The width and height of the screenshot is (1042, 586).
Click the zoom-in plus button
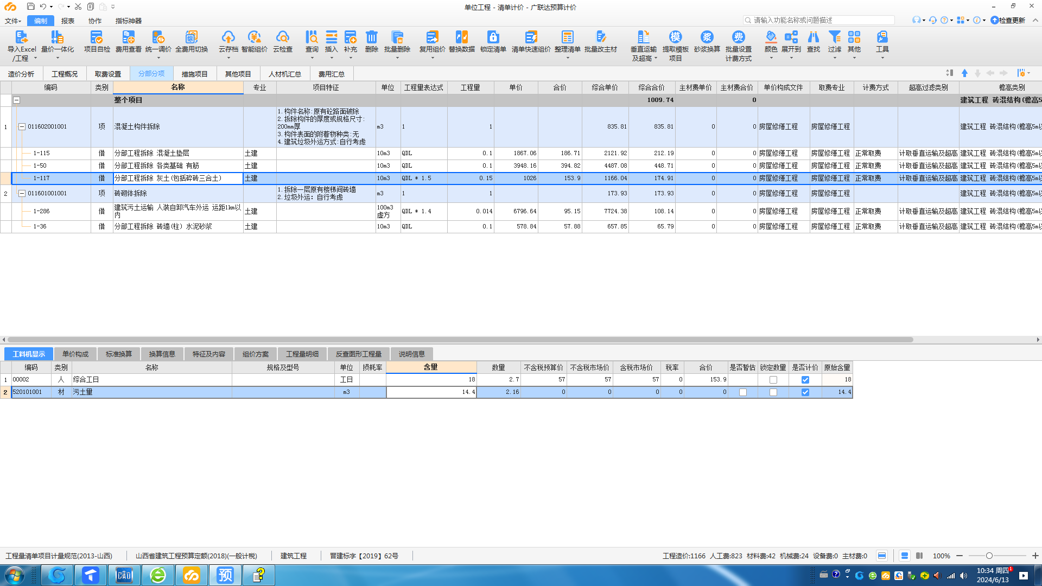(x=1035, y=556)
